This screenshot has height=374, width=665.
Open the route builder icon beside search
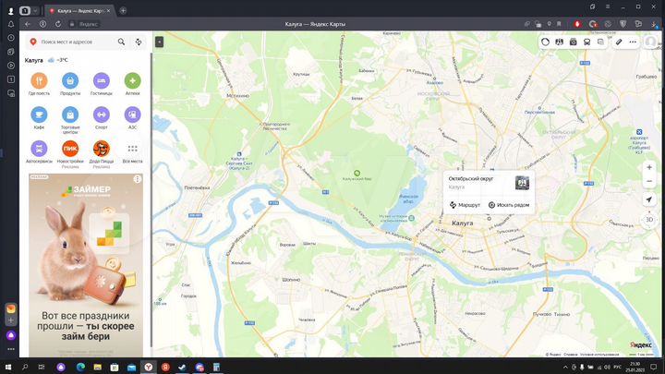coord(139,42)
